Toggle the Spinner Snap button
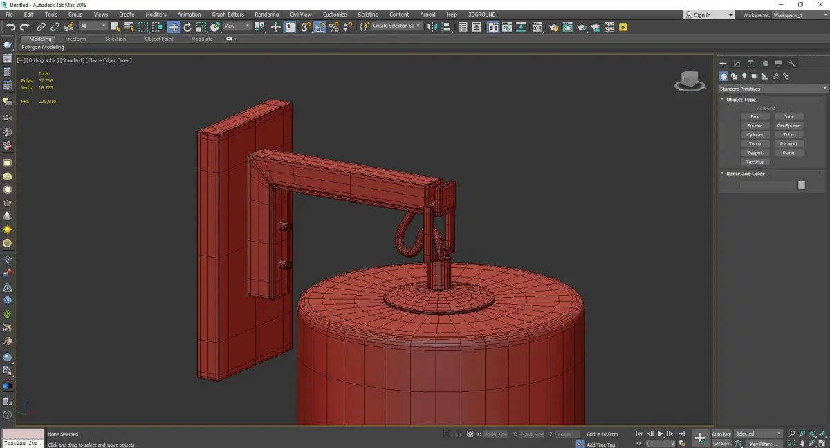The height and width of the screenshot is (448, 830). (348, 27)
